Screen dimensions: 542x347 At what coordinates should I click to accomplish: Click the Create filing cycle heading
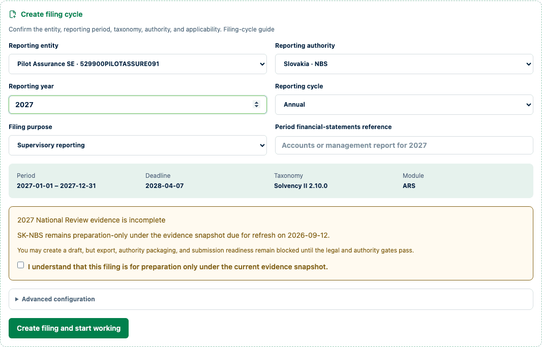click(x=52, y=14)
